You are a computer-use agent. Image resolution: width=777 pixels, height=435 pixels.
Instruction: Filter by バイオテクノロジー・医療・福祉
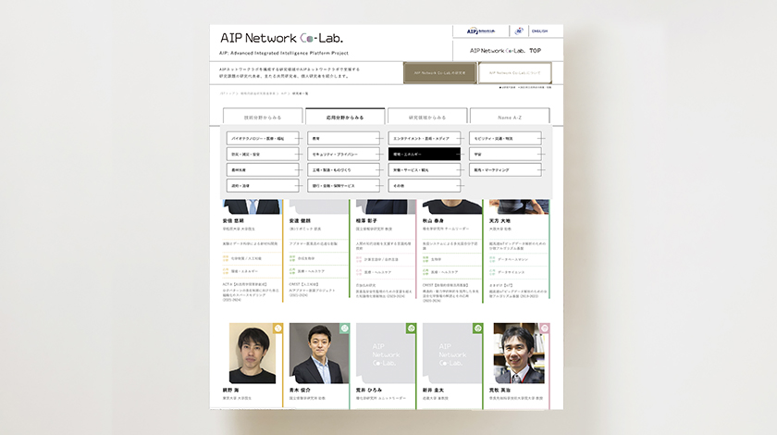(x=263, y=139)
